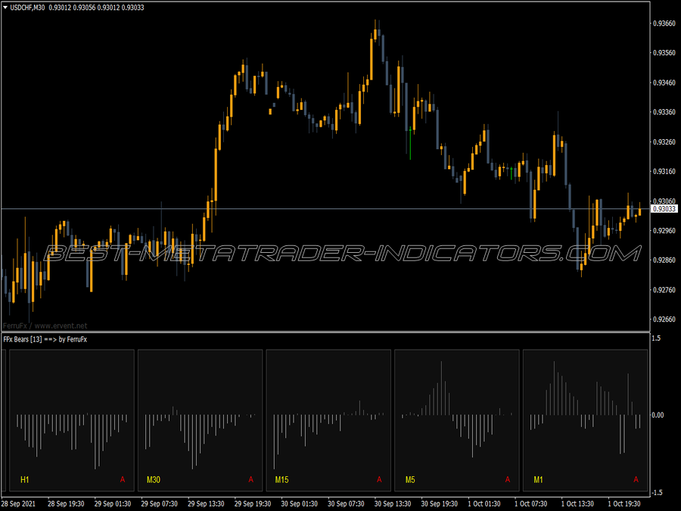The height and width of the screenshot is (511, 681).
Task: Click the red A alert marker in M15 panel
Action: pyautogui.click(x=379, y=480)
